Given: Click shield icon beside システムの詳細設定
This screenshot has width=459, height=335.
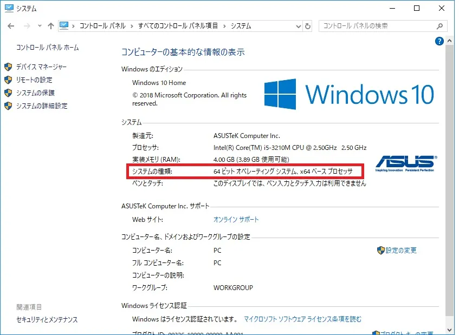Looking at the screenshot, I should [x=8, y=106].
